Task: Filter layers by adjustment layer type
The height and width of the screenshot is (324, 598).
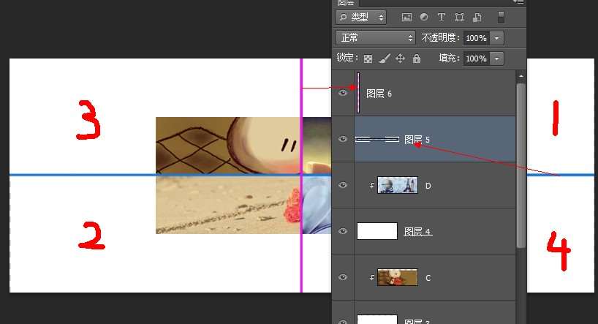Action: pyautogui.click(x=424, y=17)
